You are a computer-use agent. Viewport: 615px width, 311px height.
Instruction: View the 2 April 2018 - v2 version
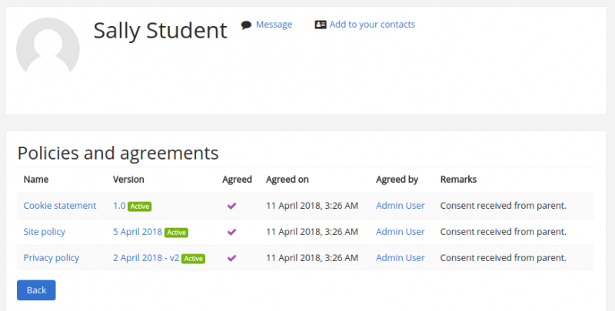pos(146,258)
